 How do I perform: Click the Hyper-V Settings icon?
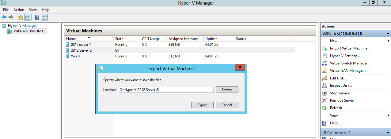click(x=325, y=56)
